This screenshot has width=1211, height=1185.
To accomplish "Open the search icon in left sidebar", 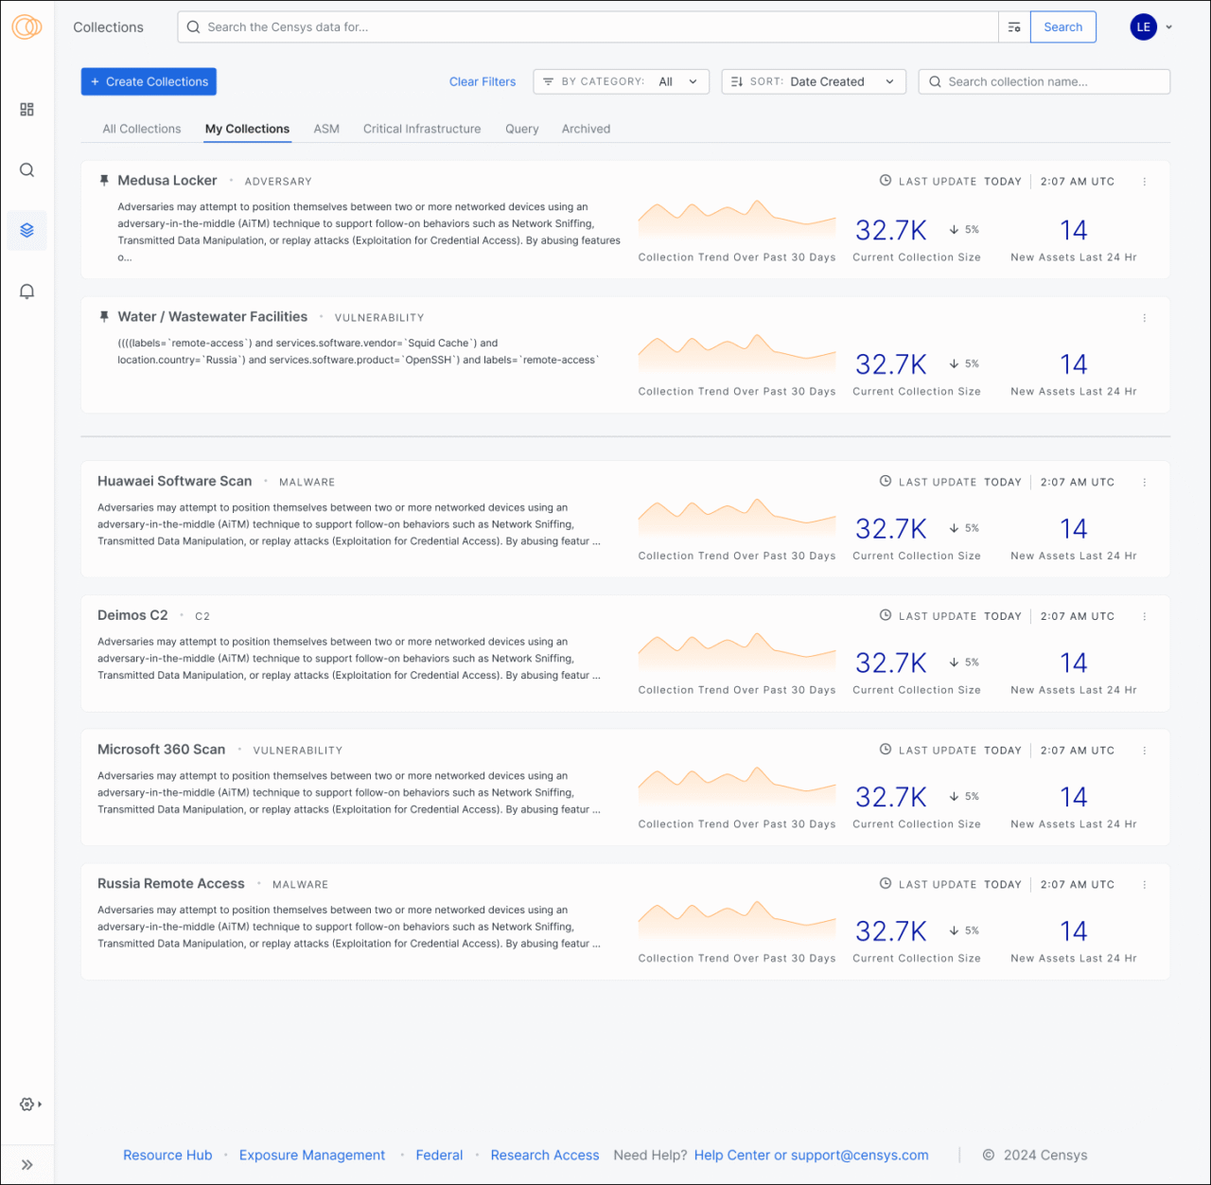I will 26,170.
